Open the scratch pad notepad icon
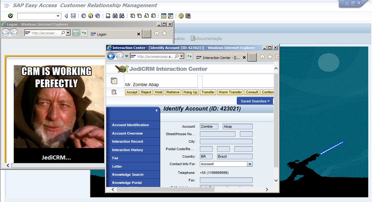Screen dimensions: 372x202 [114, 81]
